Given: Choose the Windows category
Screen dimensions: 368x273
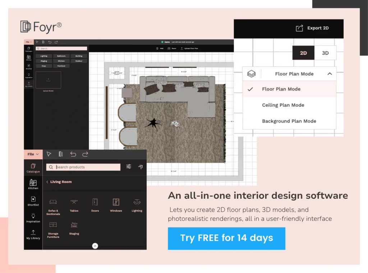Looking at the screenshot, I should [x=116, y=206].
